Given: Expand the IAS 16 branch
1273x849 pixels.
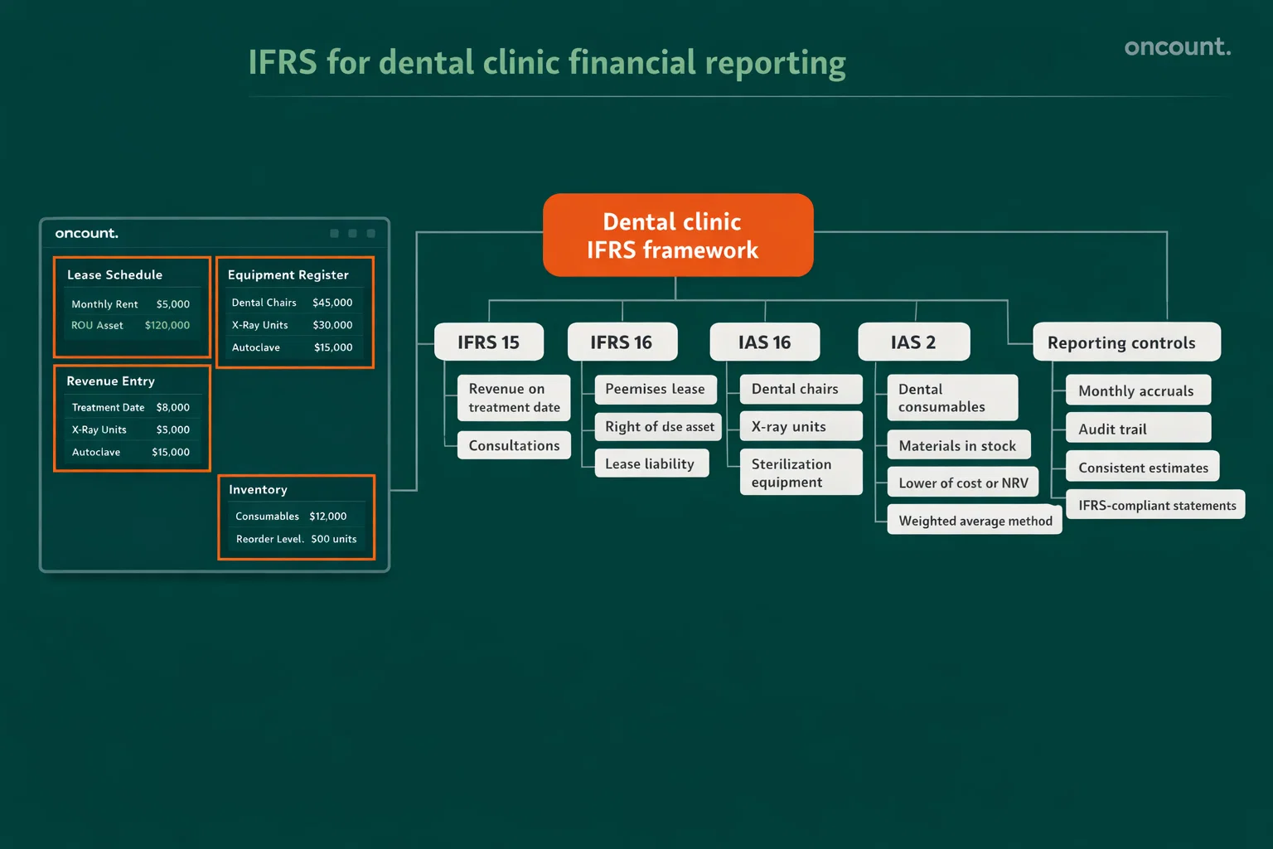Looking at the screenshot, I should (x=764, y=342).
